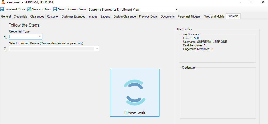View the Previous Doors tab
Screen dimensions: 268x124
point(148,16)
